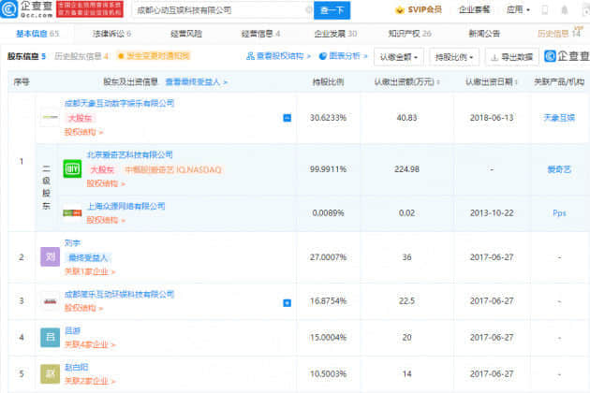Viewport: 590px width, 393px height.
Task: Open the 应用 dropdown in header
Action: pos(518,9)
